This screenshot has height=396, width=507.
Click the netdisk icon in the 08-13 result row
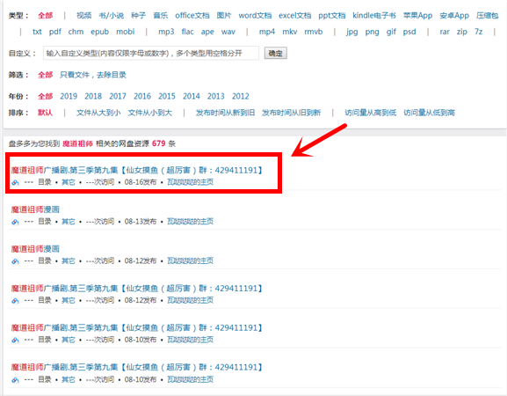click(x=15, y=222)
